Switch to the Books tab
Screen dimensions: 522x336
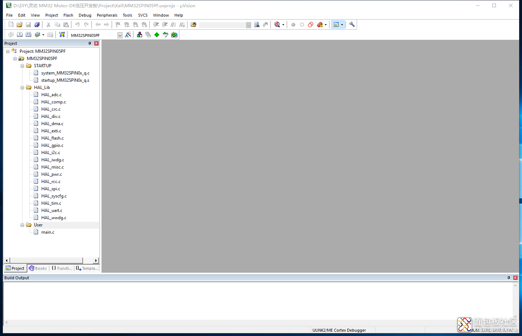(38, 268)
